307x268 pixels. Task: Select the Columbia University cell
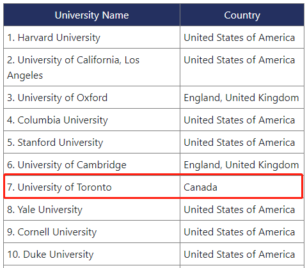pos(91,120)
